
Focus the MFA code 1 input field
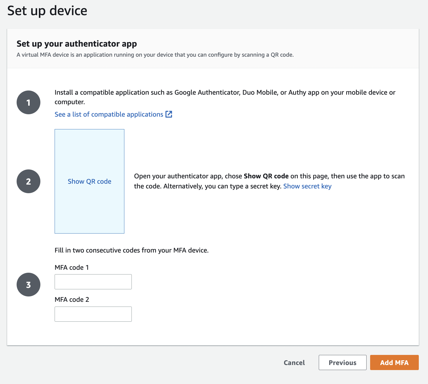click(x=93, y=282)
